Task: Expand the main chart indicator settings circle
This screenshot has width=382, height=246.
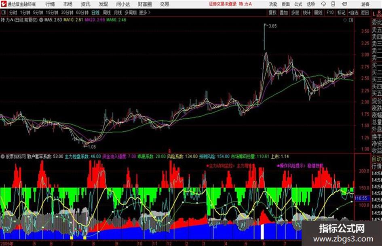Action: point(41,20)
